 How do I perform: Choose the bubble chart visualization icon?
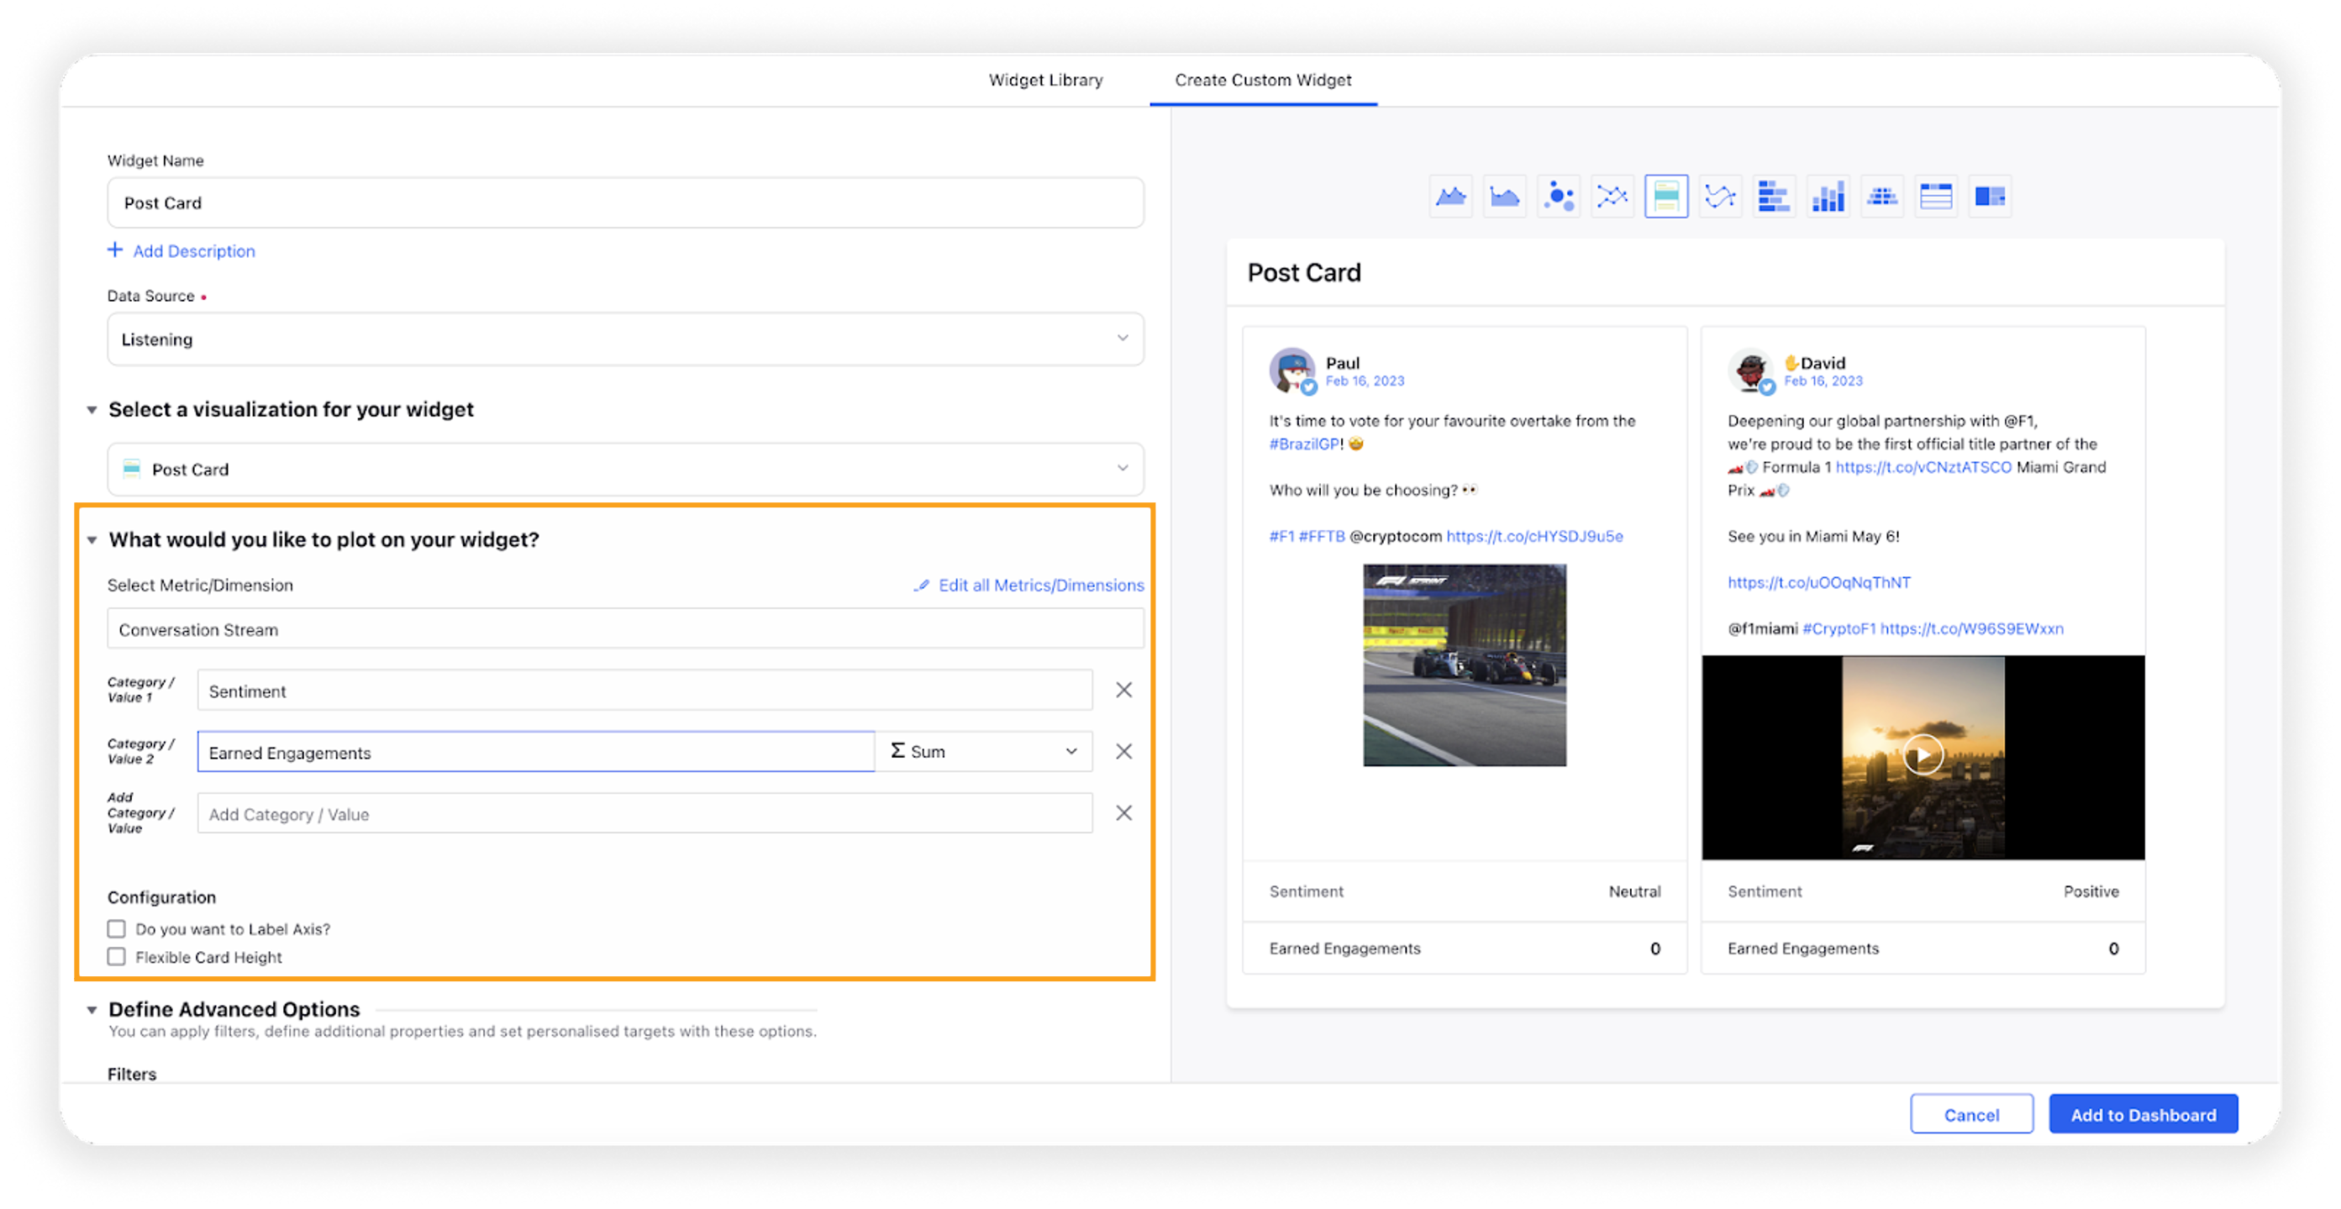(x=1559, y=197)
